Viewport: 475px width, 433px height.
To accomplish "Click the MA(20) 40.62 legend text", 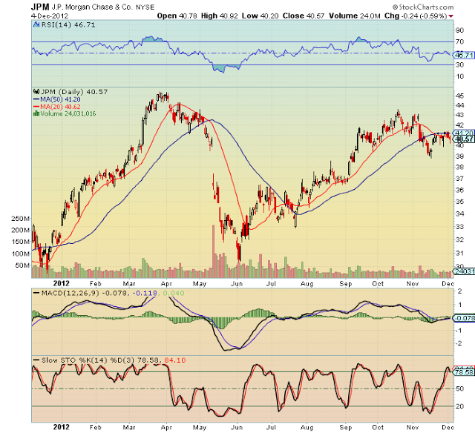I will pyautogui.click(x=61, y=107).
